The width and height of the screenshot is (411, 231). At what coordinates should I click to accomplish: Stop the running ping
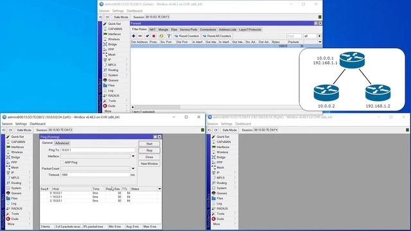point(149,150)
